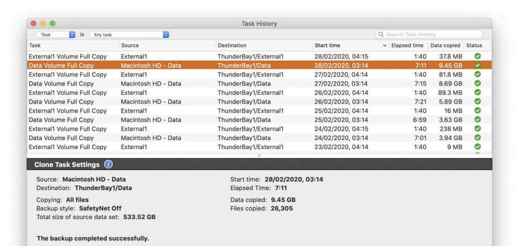Sort by the Destination column header

(x=262, y=45)
